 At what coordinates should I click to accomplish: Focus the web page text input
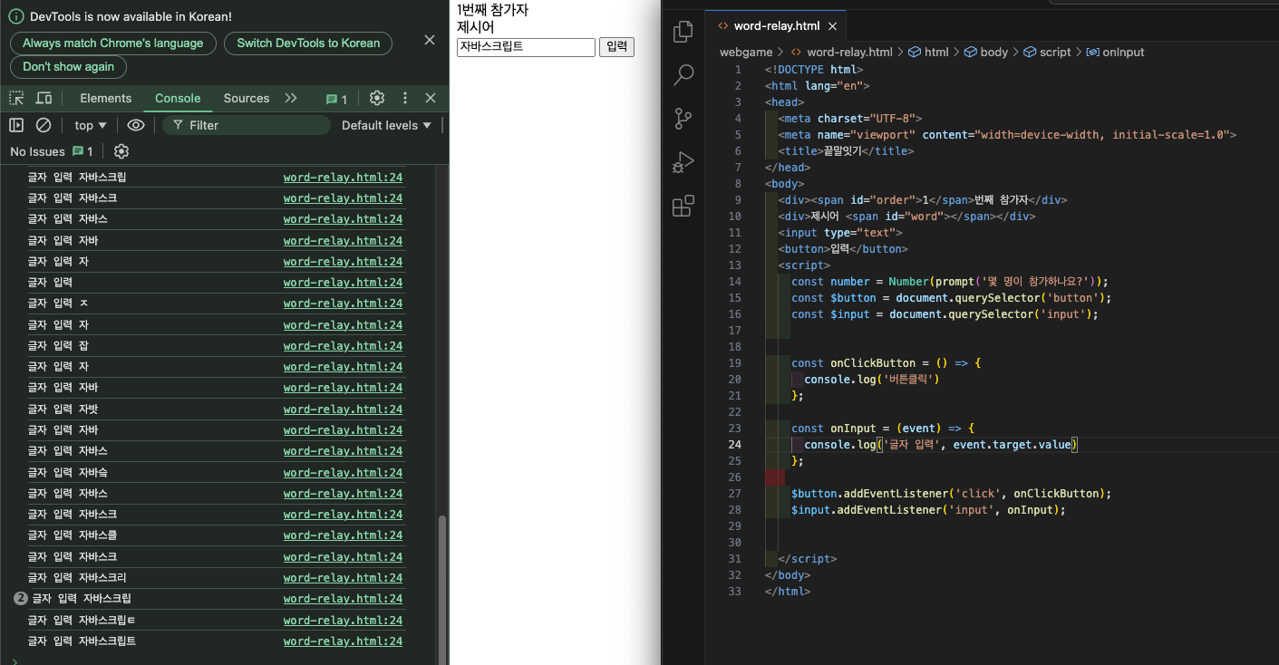point(526,46)
